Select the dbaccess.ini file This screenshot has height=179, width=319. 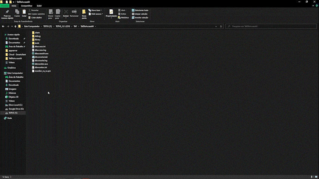pyautogui.click(x=38, y=47)
